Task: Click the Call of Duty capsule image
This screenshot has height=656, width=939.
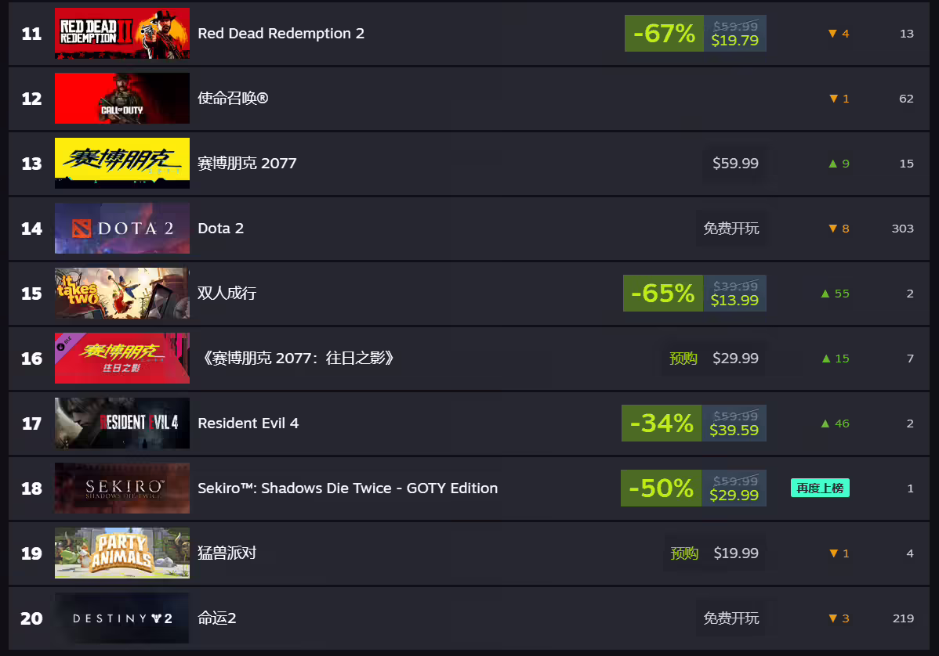Action: click(x=121, y=99)
